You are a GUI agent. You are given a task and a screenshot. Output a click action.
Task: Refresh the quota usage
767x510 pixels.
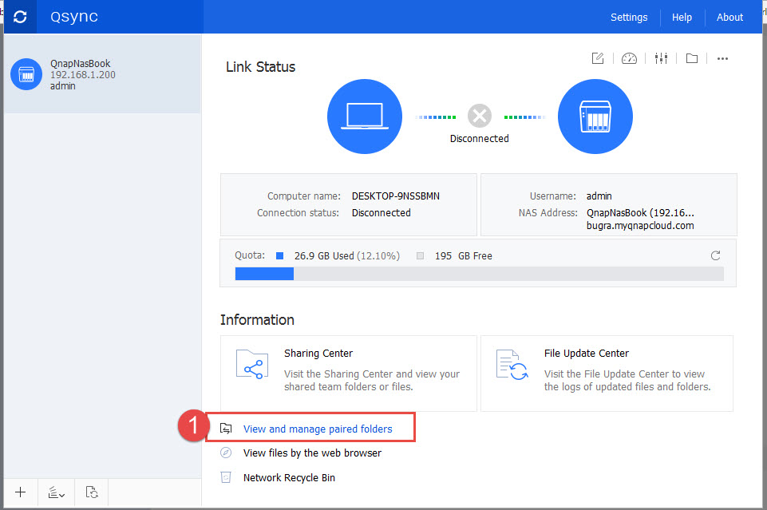click(715, 255)
